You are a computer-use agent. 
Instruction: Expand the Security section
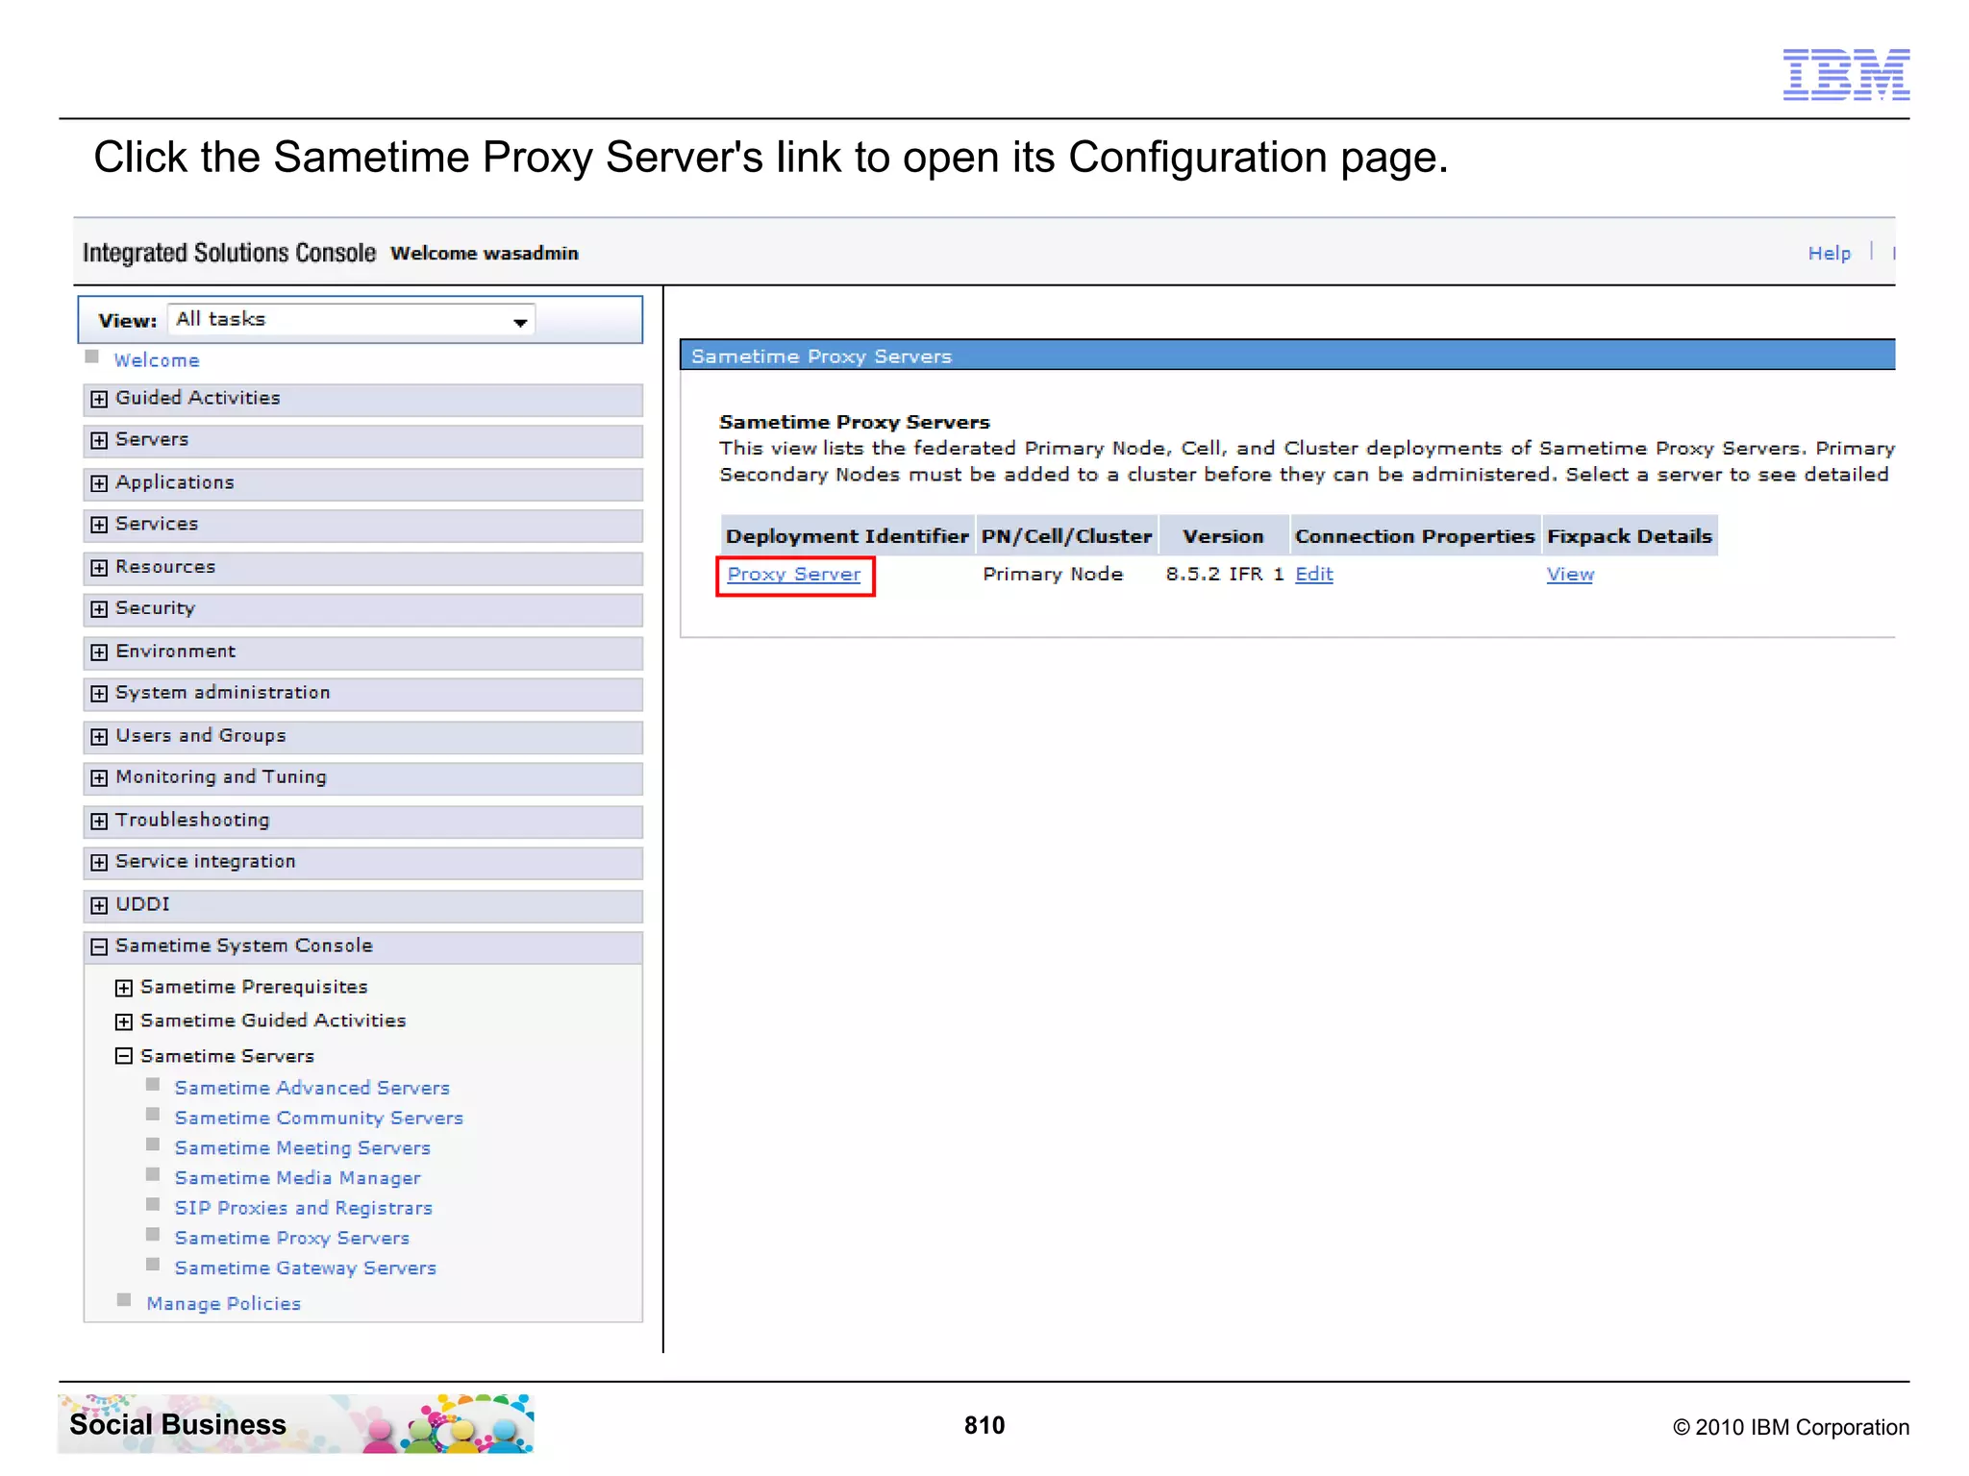tap(99, 609)
